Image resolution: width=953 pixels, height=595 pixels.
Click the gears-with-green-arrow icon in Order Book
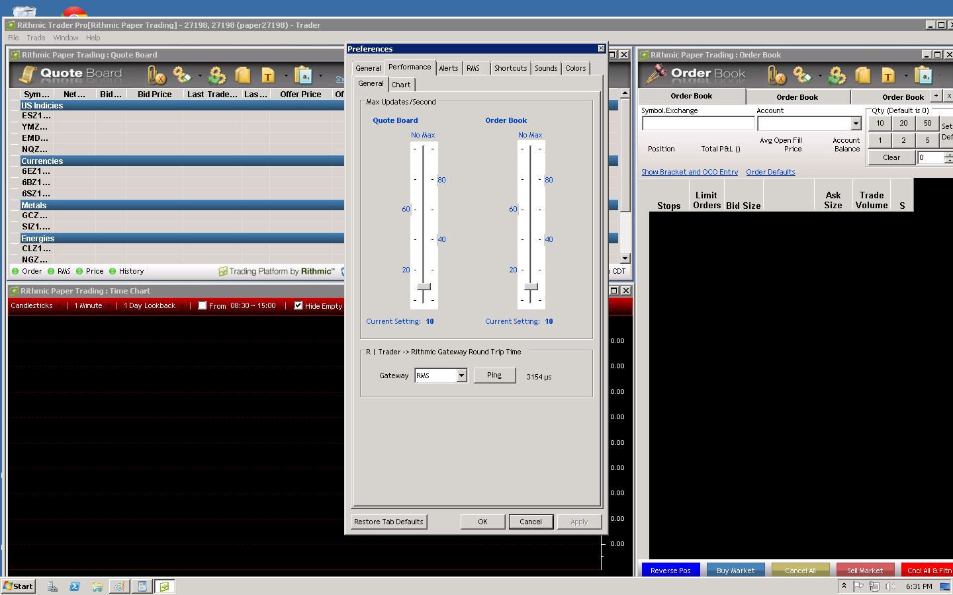837,75
